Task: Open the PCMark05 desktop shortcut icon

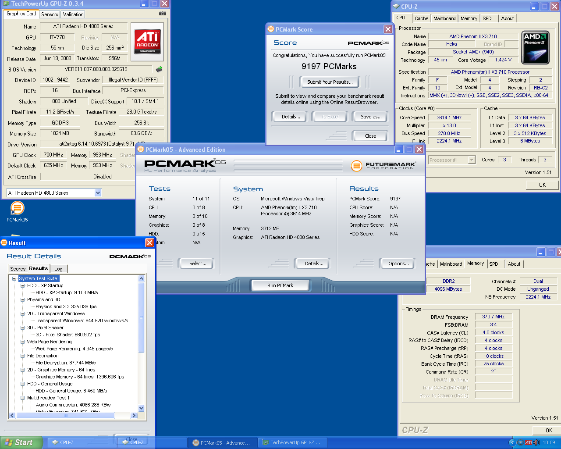Action: [x=17, y=208]
